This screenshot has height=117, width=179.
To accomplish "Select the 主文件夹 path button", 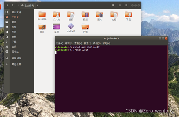I will (28, 5).
